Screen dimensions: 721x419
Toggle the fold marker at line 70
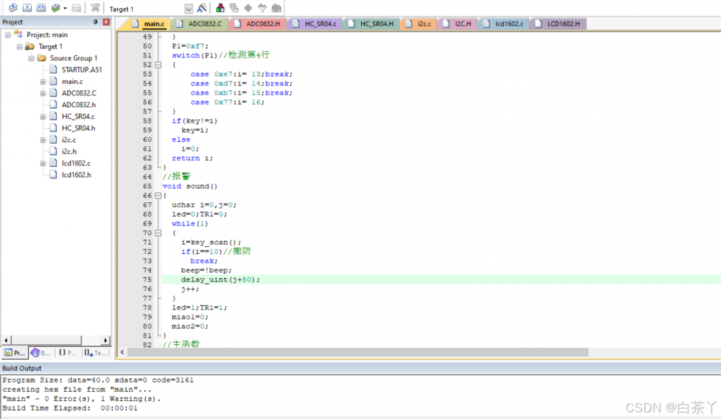tap(158, 233)
